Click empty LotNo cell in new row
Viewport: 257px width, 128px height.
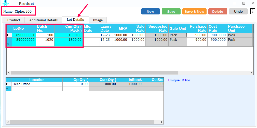pyautogui.click(x=24, y=44)
